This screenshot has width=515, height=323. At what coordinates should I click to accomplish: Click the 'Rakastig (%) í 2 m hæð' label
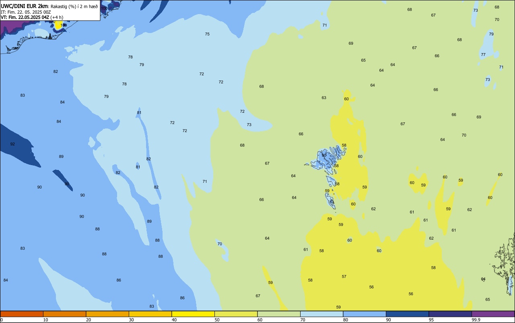point(74,6)
